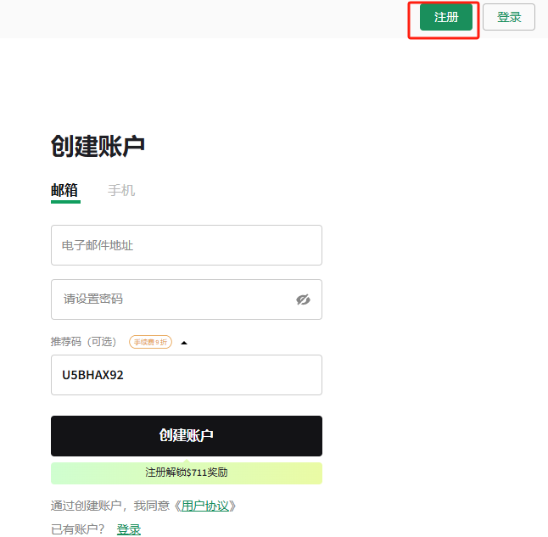548x537 pixels.
Task: Click the 通过创建账户，我同意 agreement text
Action: click(110, 506)
